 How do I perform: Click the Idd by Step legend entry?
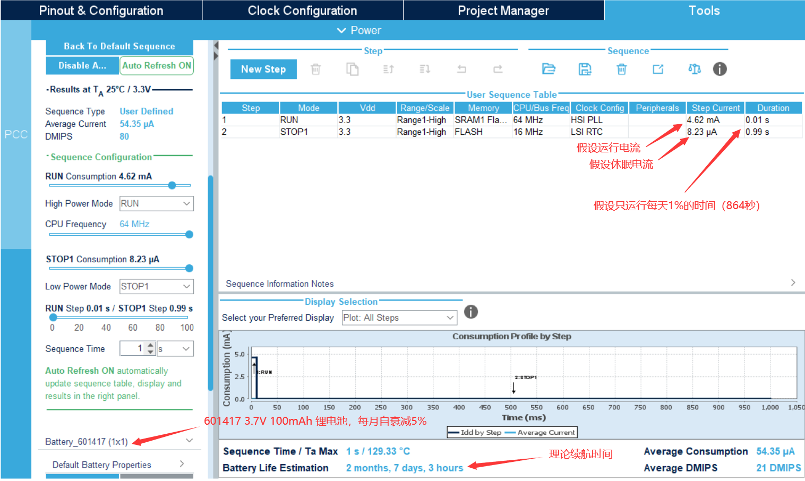[475, 433]
